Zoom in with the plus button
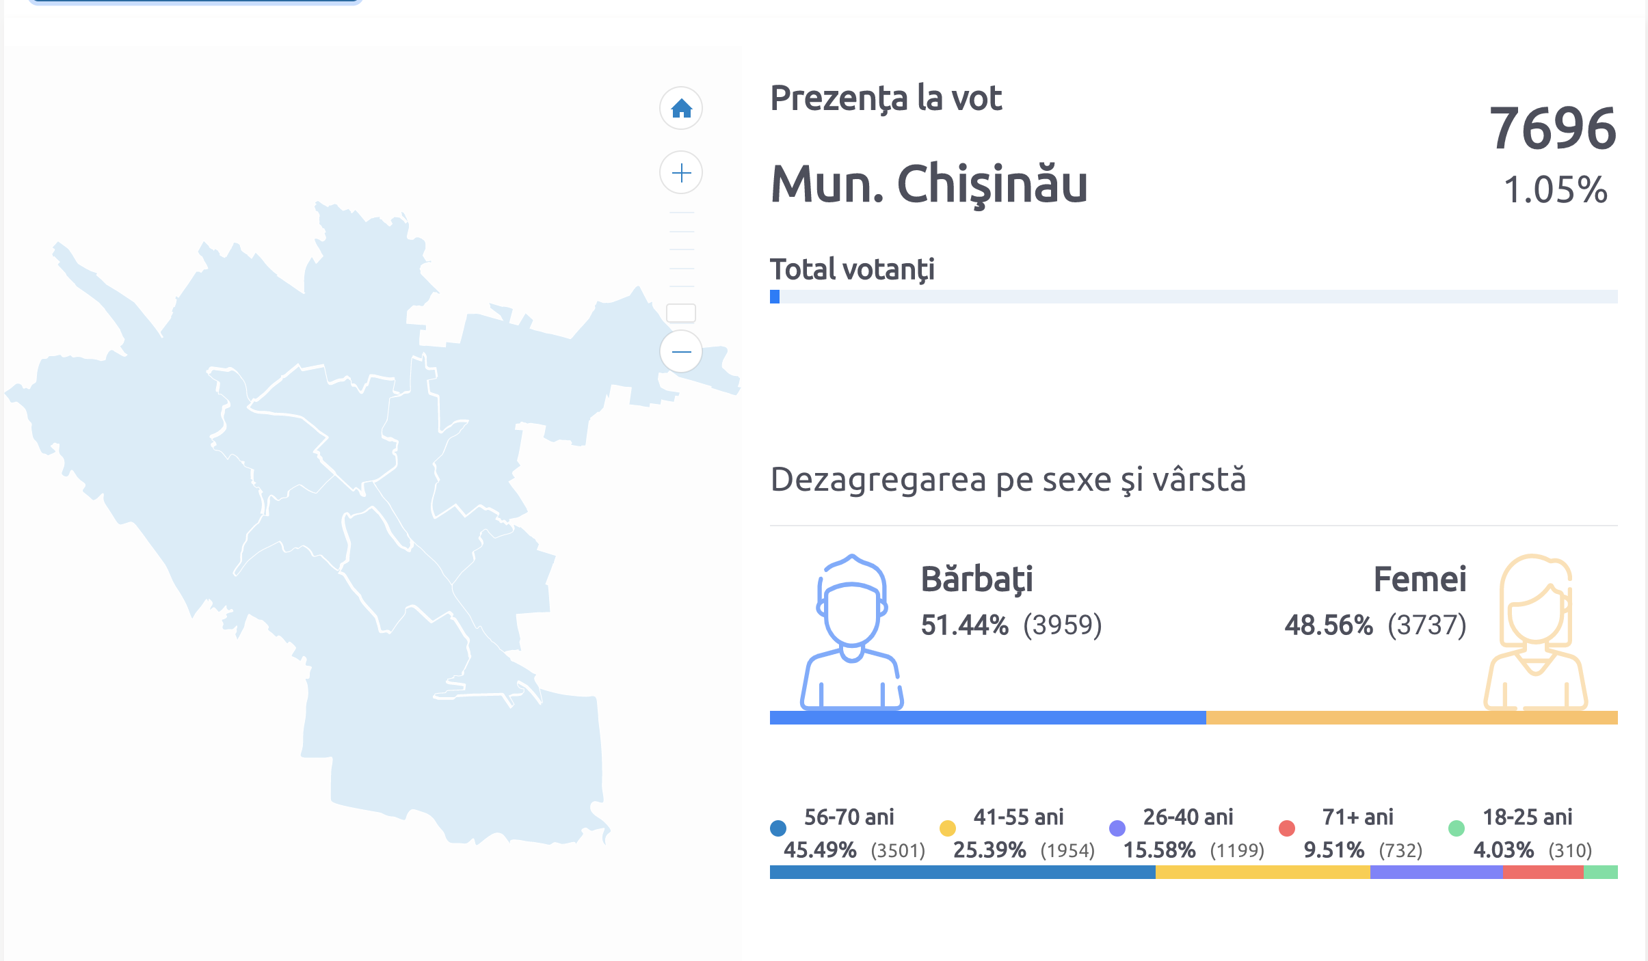This screenshot has width=1648, height=961. coord(681,172)
